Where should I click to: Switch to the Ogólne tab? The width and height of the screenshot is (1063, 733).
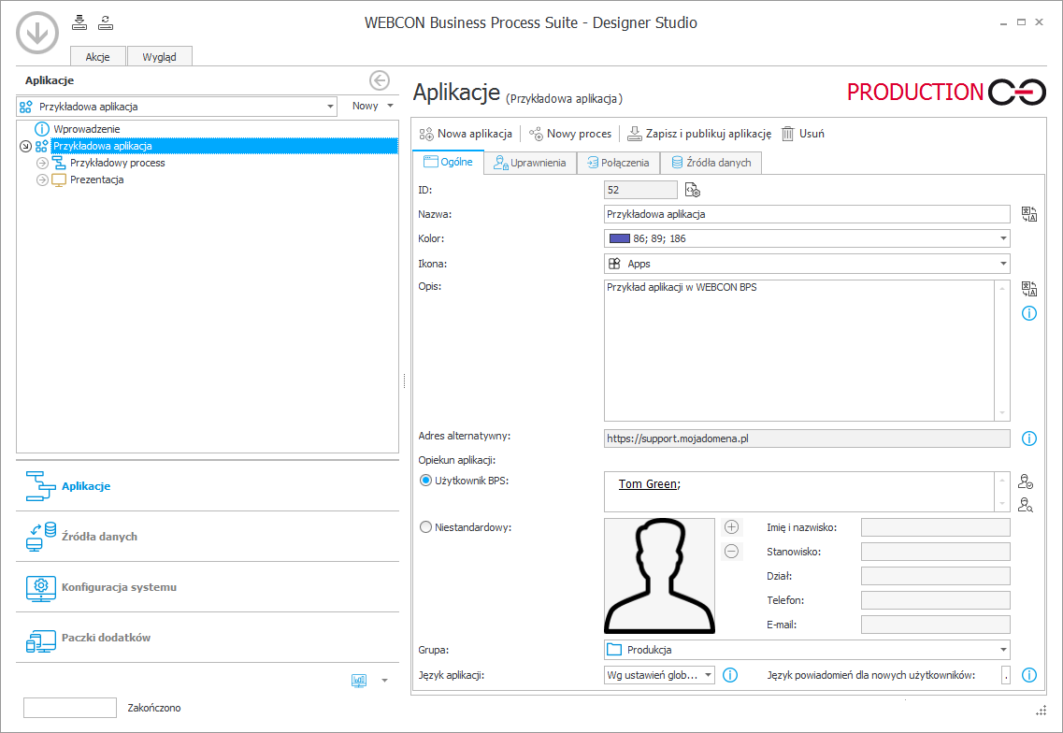click(448, 162)
